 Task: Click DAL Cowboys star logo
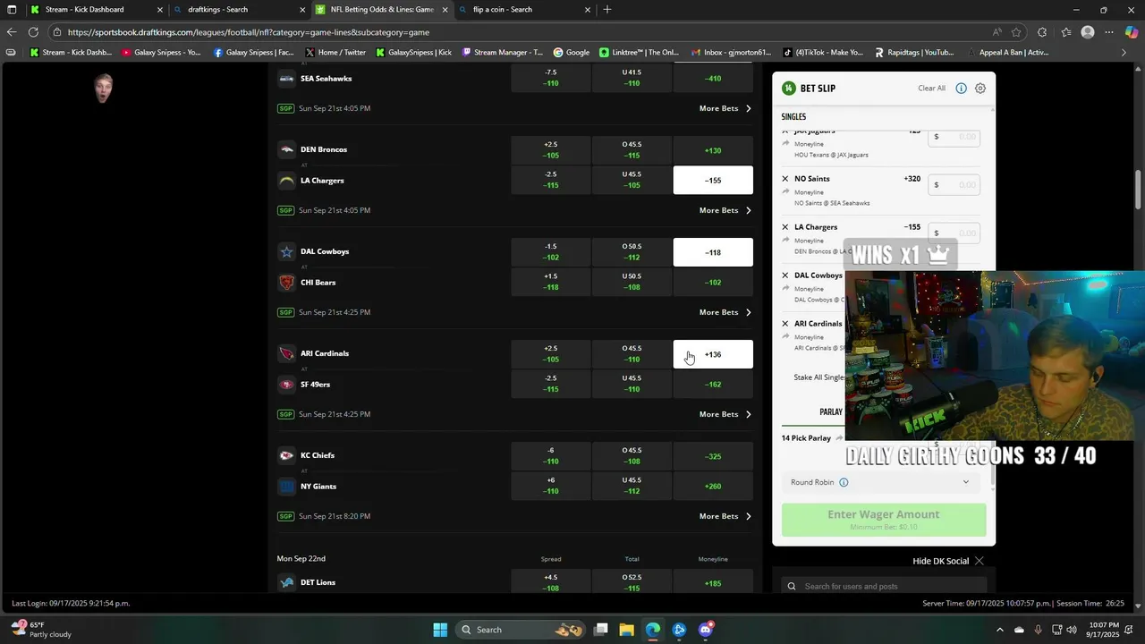click(x=286, y=251)
